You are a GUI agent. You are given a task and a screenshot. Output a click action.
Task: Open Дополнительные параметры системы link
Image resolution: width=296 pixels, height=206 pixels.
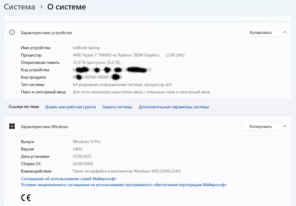coord(174,107)
